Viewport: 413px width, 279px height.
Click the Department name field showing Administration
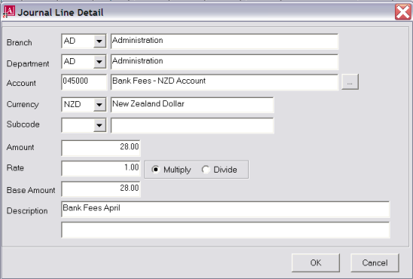click(225, 62)
